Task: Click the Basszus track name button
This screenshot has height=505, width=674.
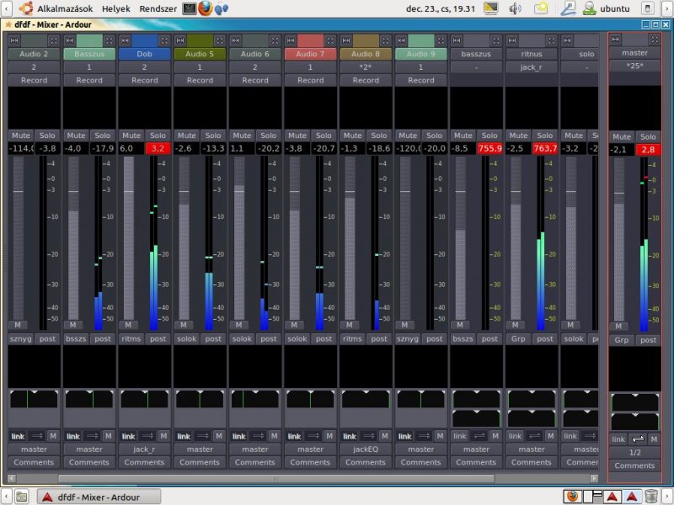Action: (89, 54)
